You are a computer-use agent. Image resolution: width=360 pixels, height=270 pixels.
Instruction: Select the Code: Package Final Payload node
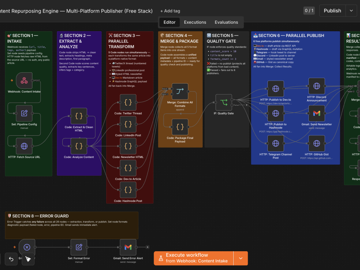tap(180, 127)
